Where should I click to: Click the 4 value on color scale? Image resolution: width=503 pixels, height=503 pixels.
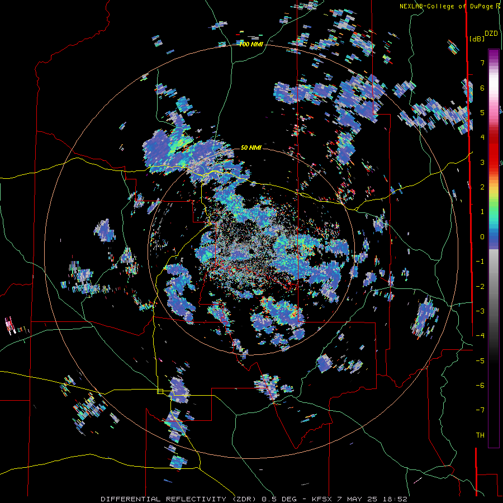(482, 137)
